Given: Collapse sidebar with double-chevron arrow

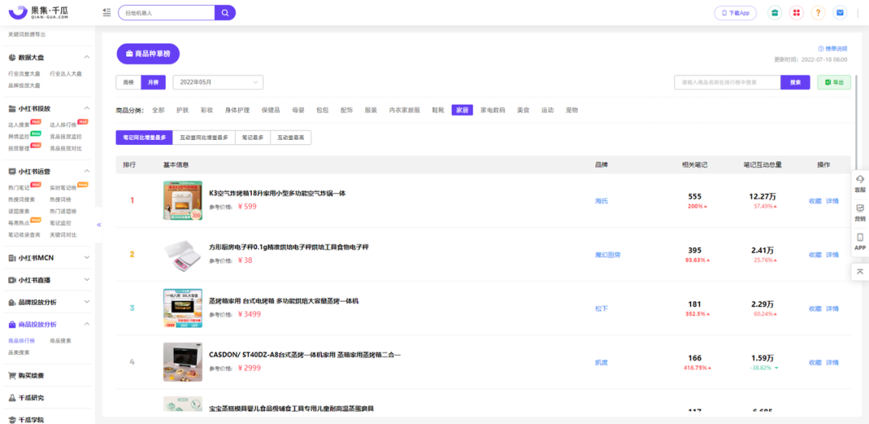Looking at the screenshot, I should (99, 224).
